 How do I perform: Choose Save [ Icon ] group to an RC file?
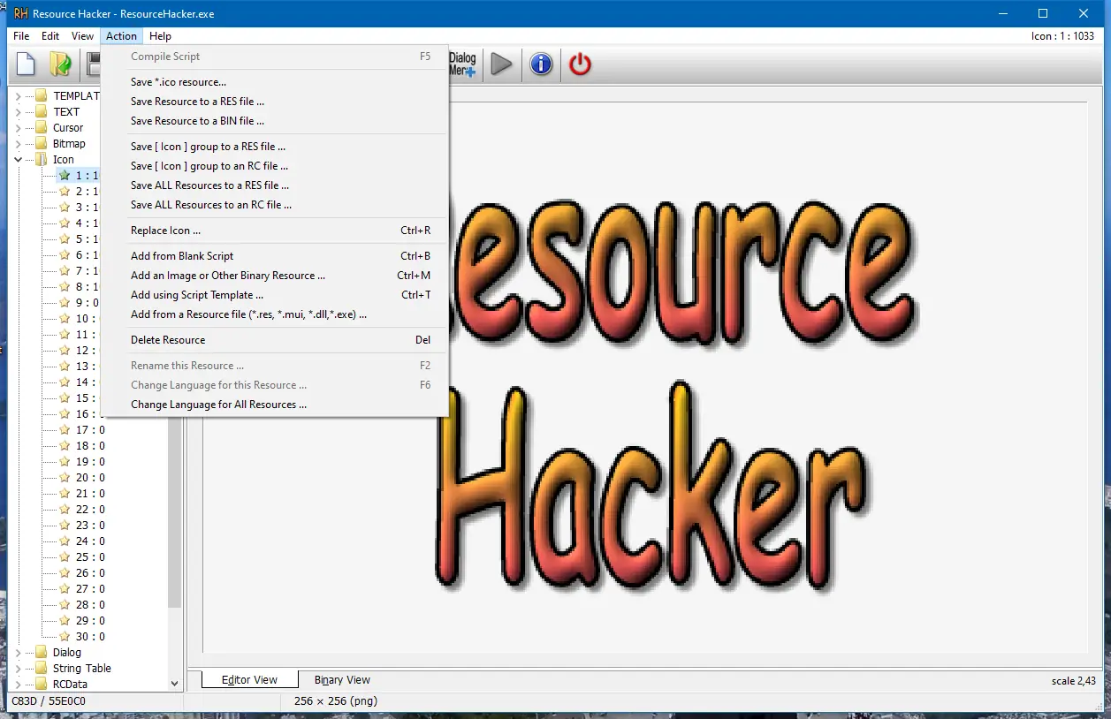click(x=275, y=166)
